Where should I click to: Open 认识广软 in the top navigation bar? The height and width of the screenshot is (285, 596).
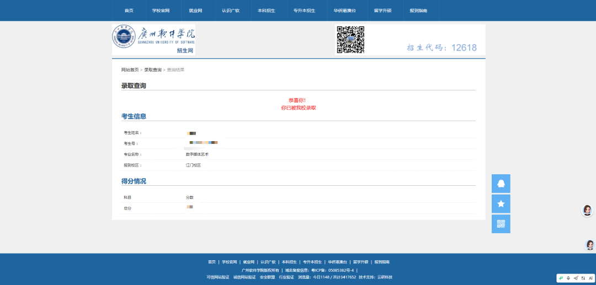231,10
